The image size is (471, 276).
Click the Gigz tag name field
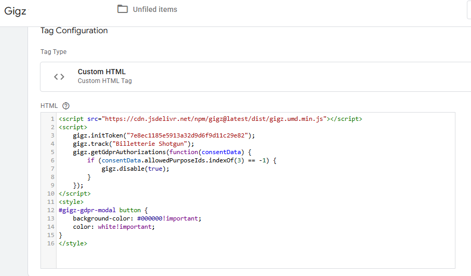pyautogui.click(x=15, y=11)
